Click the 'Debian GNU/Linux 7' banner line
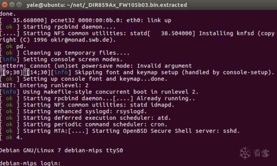The height and width of the screenshot is (166, 277). pos(61,150)
